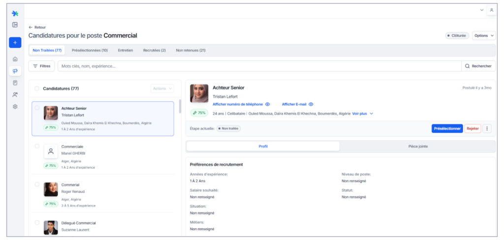Click in the keyword search field
The height and width of the screenshot is (240, 504).
259,66
